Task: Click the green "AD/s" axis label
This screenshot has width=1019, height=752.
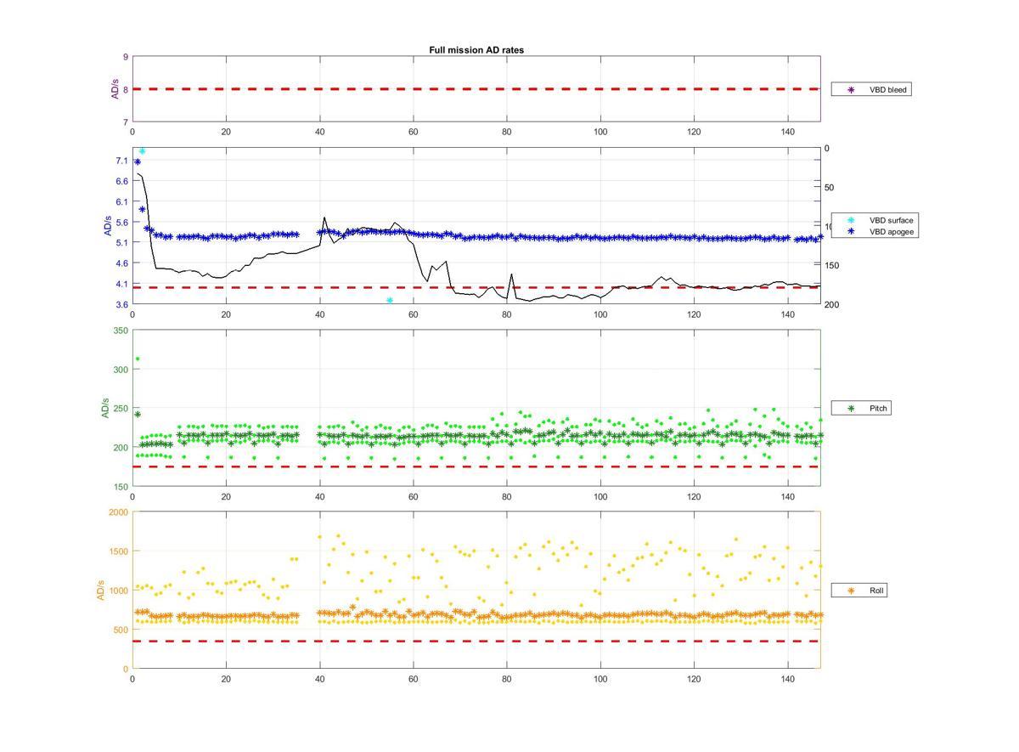Action: click(105, 408)
